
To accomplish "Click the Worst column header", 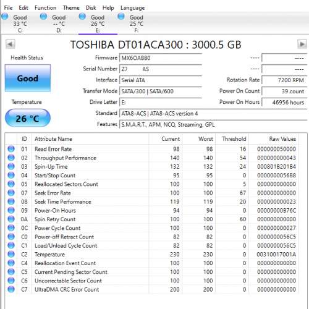I will coord(199,139).
